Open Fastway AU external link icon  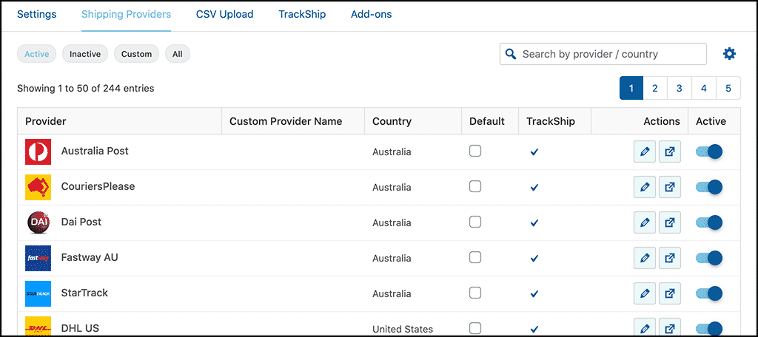click(669, 258)
